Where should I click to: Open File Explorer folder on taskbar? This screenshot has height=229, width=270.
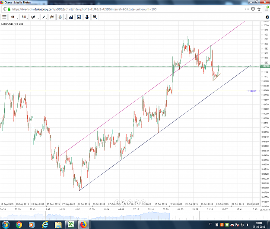tap(58, 225)
